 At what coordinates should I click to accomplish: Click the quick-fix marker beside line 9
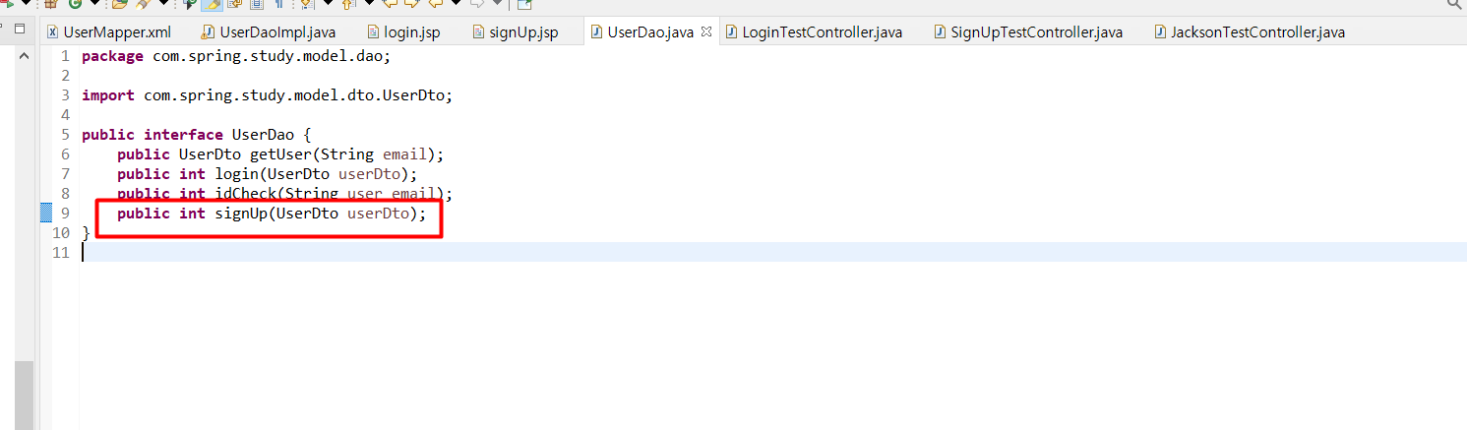tap(45, 214)
